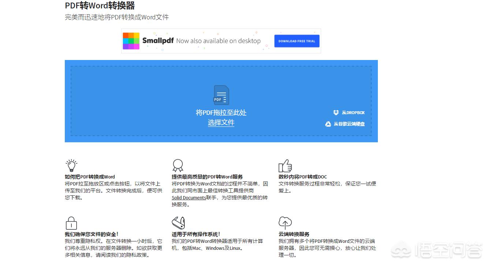Click 提供最高质量的PDF转Word服务 heading

(207, 177)
